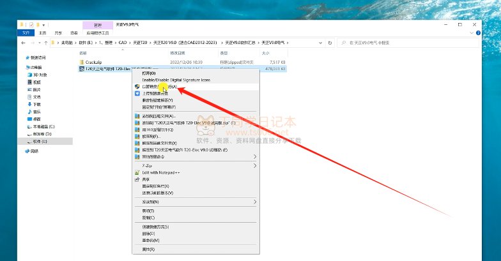Screen dimensions: 501x261
Task: Select Enable/Disable Digital Signature Icons entry
Action: [176, 80]
